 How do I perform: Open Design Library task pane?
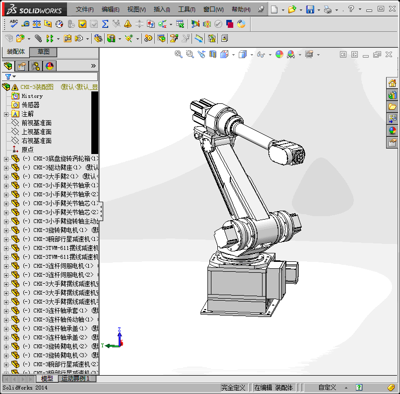pyautogui.click(x=393, y=95)
